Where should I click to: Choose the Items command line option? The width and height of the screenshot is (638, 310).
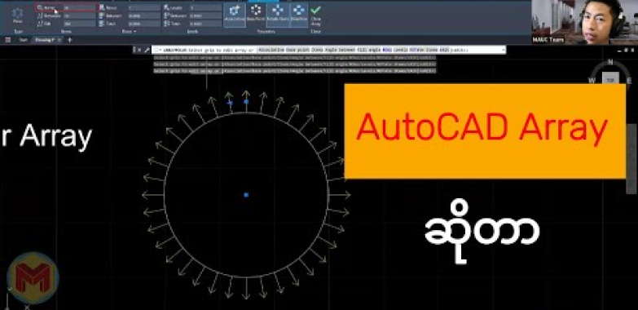[x=318, y=50]
